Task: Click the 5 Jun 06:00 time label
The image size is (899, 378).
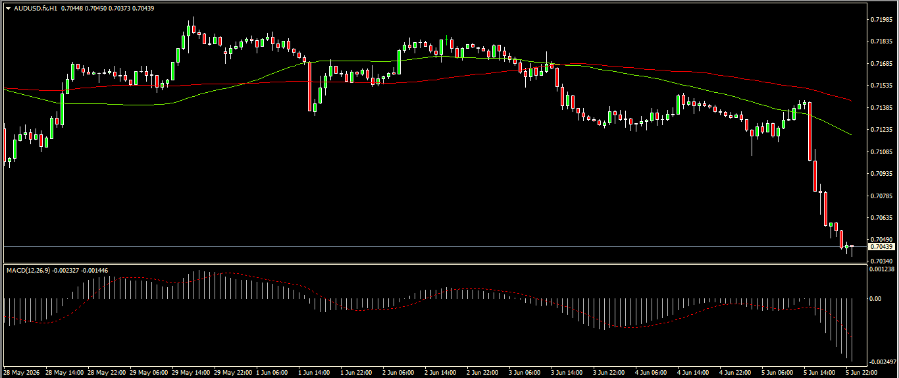Action: pos(778,373)
